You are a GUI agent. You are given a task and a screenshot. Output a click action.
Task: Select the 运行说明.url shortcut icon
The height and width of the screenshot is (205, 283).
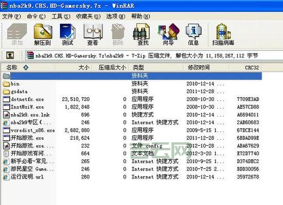6,177
